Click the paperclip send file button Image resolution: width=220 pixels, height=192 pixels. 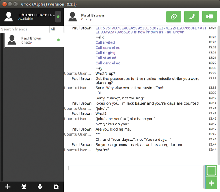(174, 17)
